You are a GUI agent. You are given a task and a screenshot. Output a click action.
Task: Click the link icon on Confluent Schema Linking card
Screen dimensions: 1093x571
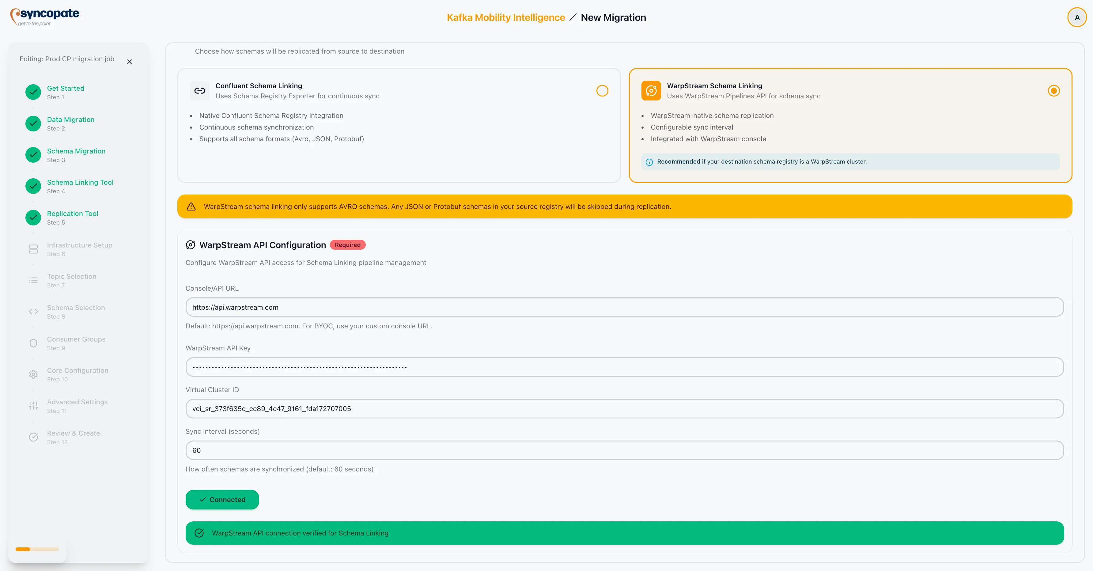point(199,90)
